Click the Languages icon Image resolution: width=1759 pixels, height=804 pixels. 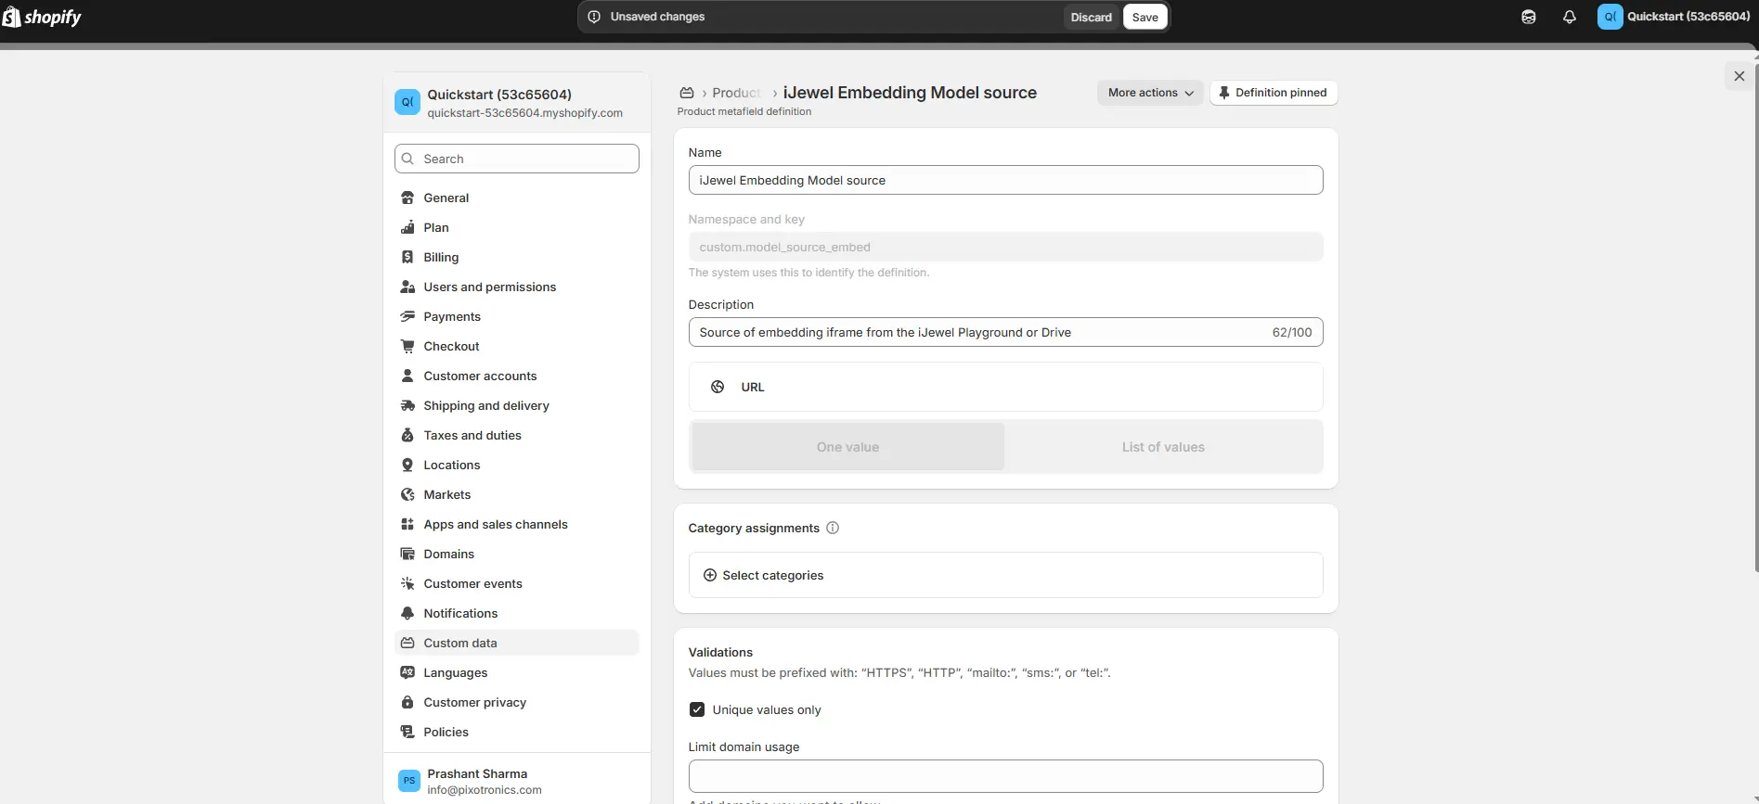[407, 672]
